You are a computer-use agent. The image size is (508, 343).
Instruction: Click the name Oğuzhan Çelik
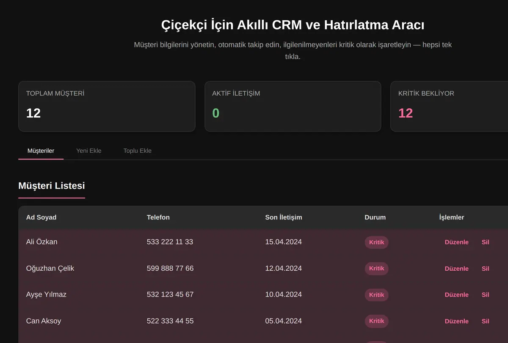pos(50,268)
